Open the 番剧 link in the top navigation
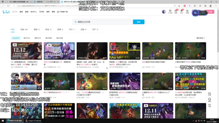The height and width of the screenshot is (123, 219). click(x=21, y=12)
